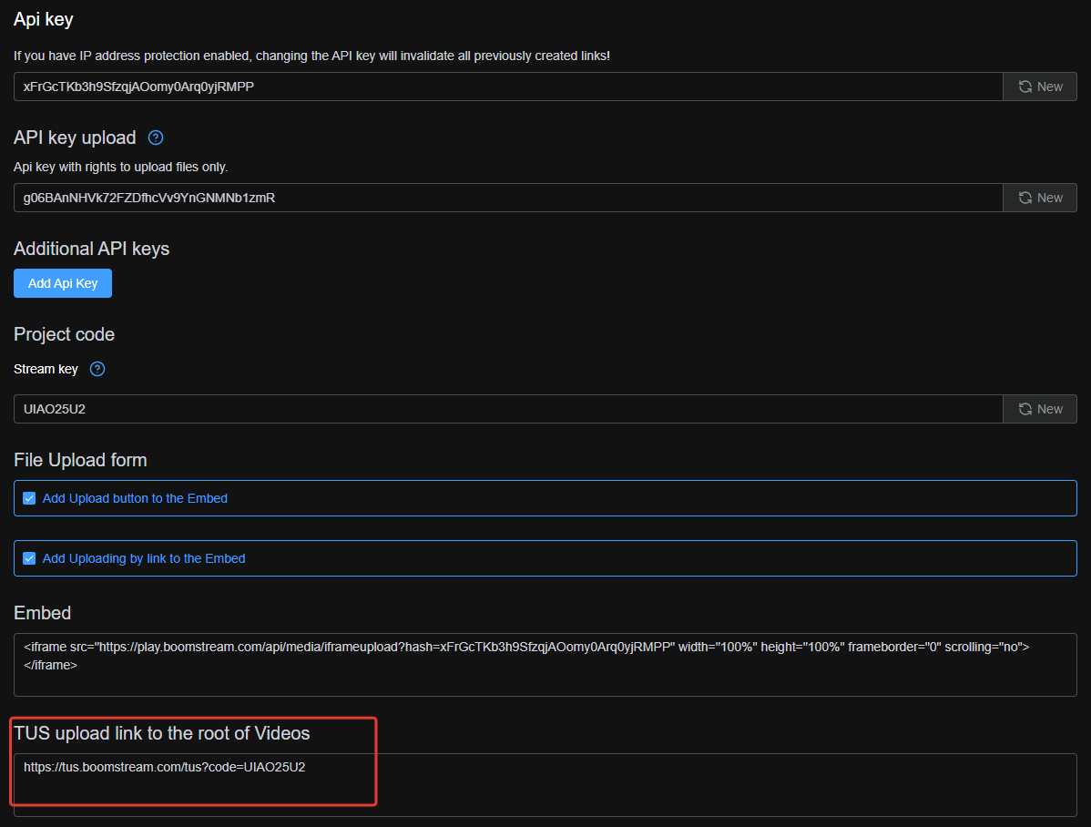1091x827 pixels.
Task: Click the Add Api Key button
Action: click(63, 283)
